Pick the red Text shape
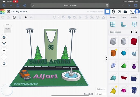This screenshot has width=140, height=97. click(124, 78)
